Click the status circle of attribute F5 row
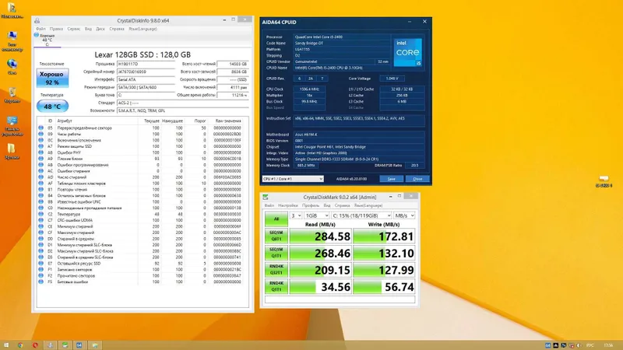 pos(41,282)
